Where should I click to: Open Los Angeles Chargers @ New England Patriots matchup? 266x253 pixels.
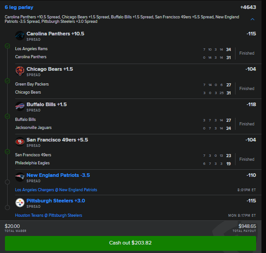coord(56,190)
